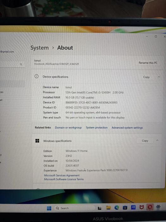
Task: Minimize the Settings window
Action: coord(147,36)
